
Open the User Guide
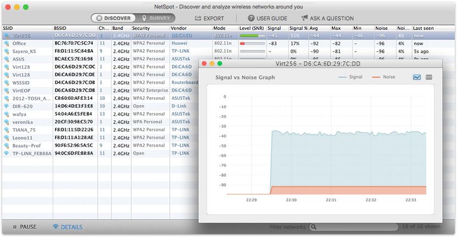tap(267, 18)
